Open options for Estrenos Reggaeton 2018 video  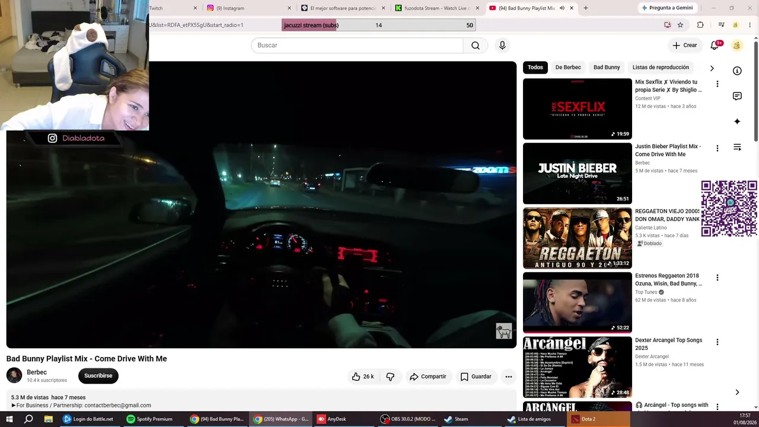coord(717,278)
